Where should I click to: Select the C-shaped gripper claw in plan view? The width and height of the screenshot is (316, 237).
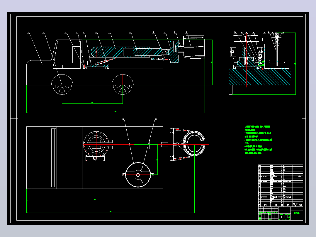coord(194,143)
